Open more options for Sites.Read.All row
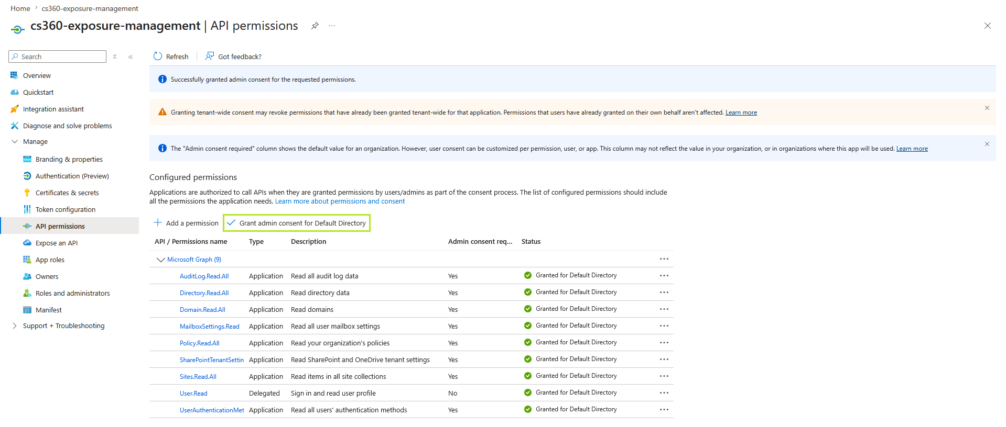1006x427 pixels. pyautogui.click(x=664, y=376)
